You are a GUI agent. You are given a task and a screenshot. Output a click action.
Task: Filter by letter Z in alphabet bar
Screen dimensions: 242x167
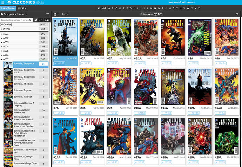(x=199, y=8)
